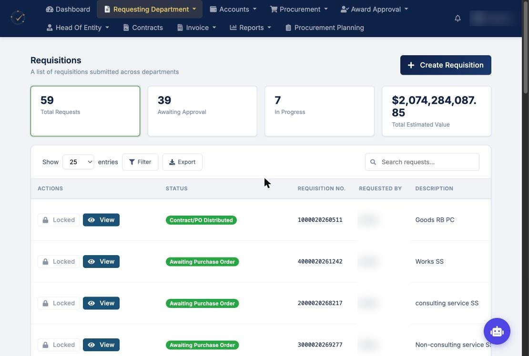529x356 pixels.
Task: Click the Contract/PO Distributed status badge
Action: (201, 220)
